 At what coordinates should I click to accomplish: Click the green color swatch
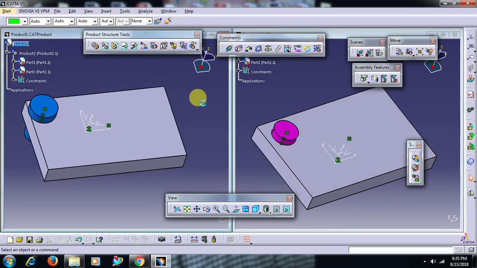[x=14, y=21]
